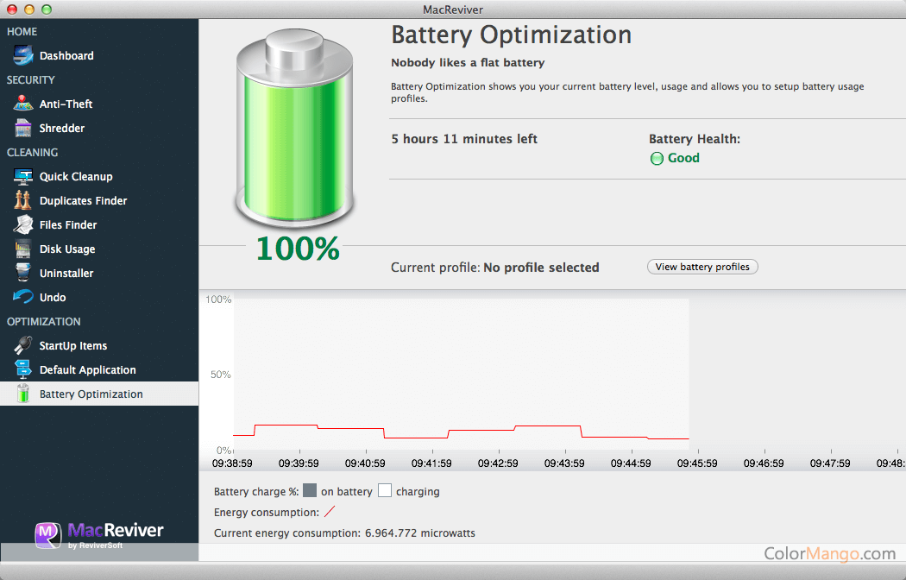906x580 pixels.
Task: Select the Default Application icon
Action: 23,369
